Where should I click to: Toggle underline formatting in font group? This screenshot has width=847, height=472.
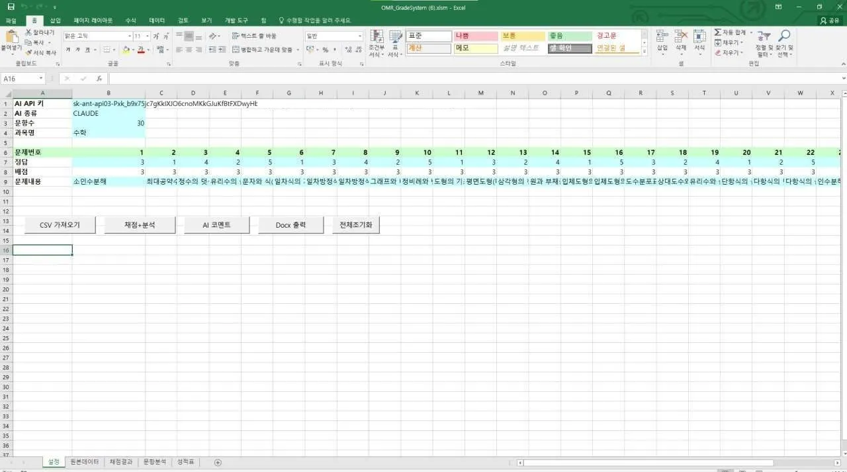pos(87,50)
